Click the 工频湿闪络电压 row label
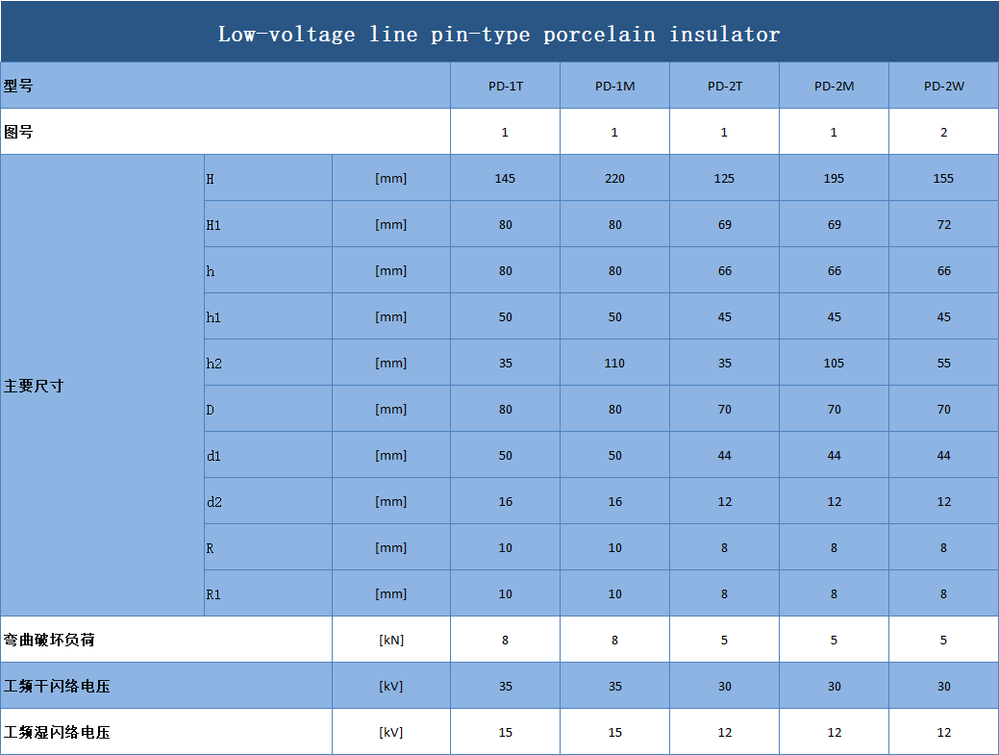The height and width of the screenshot is (755, 999). (x=57, y=732)
